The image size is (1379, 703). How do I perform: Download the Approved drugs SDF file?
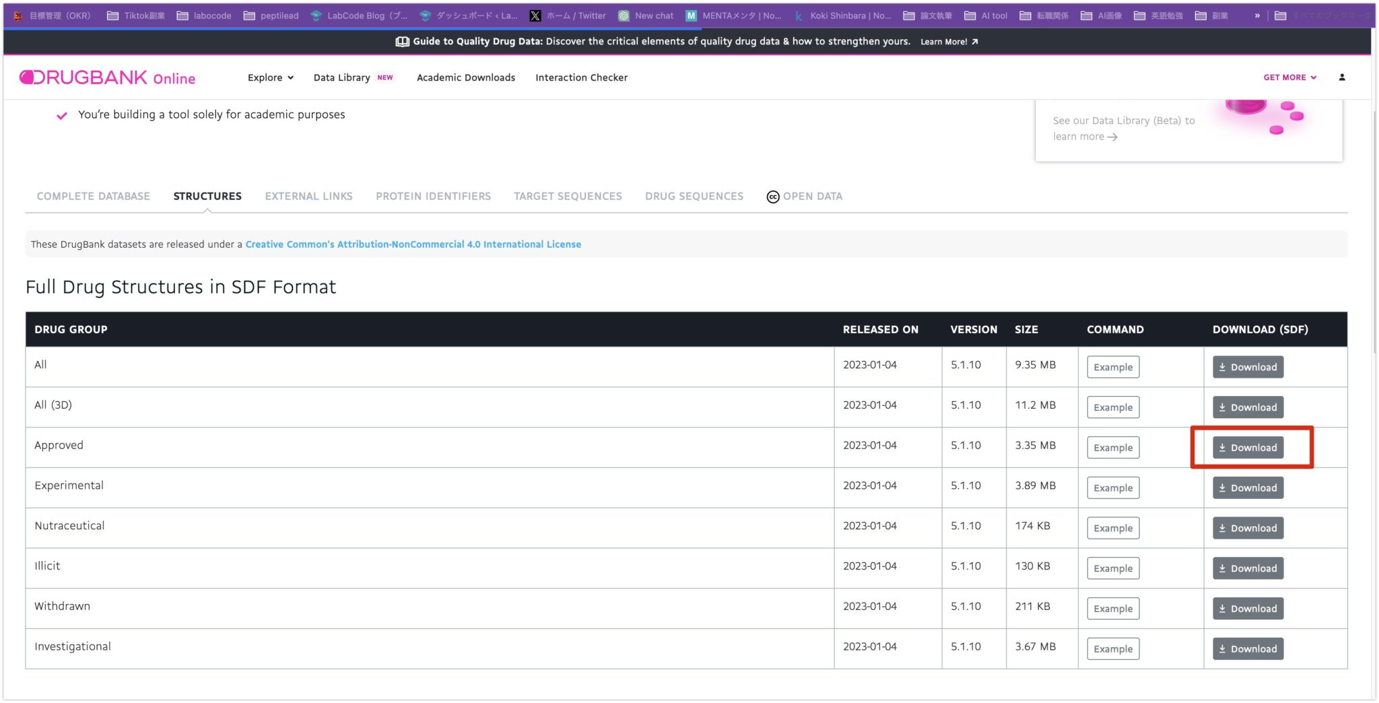tap(1248, 448)
